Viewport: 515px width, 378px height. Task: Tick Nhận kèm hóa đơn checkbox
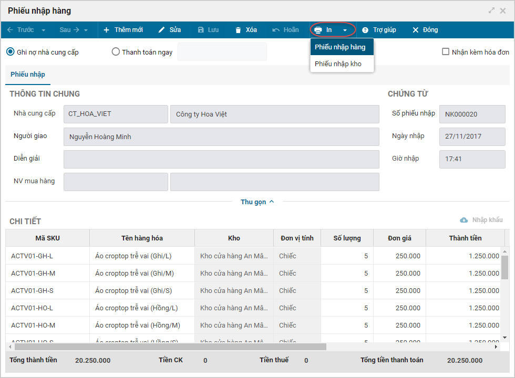click(x=446, y=51)
